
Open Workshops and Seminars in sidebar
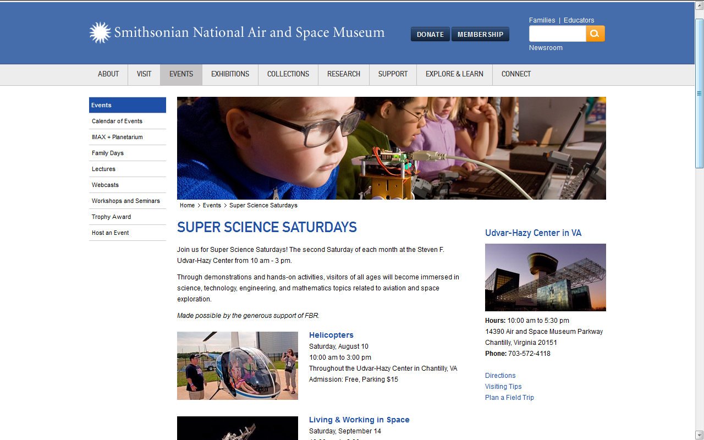click(x=128, y=201)
